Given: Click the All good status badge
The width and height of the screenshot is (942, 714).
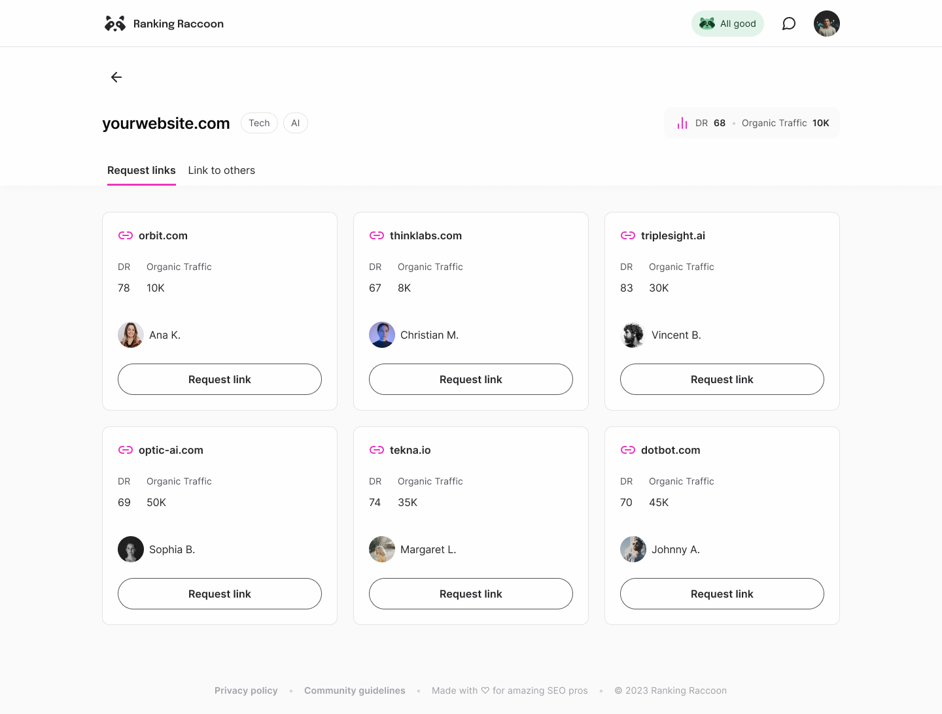Looking at the screenshot, I should pos(727,24).
